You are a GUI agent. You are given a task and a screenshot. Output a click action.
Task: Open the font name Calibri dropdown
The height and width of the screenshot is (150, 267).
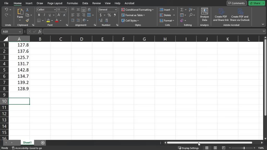[x=55, y=10]
